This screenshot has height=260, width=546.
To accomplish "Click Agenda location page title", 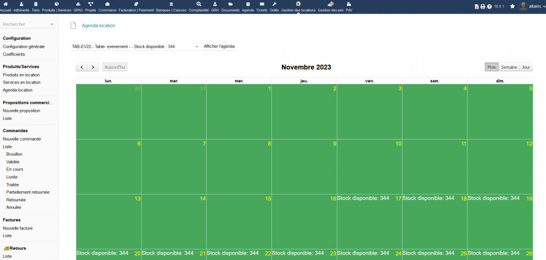I will click(99, 26).
